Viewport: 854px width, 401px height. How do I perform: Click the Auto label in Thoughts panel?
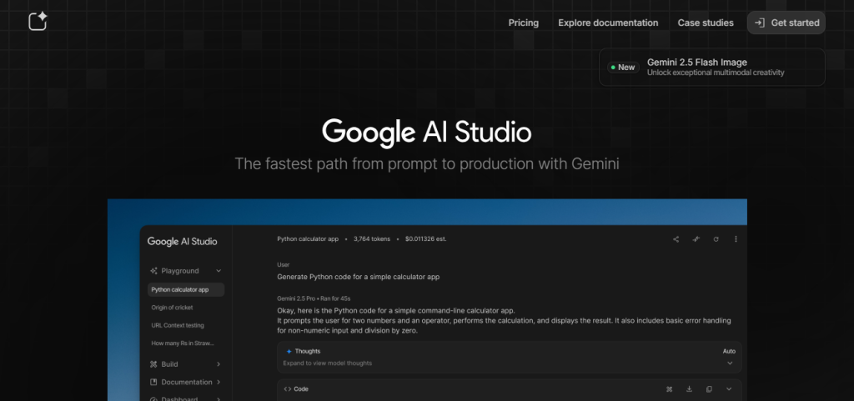pyautogui.click(x=729, y=352)
